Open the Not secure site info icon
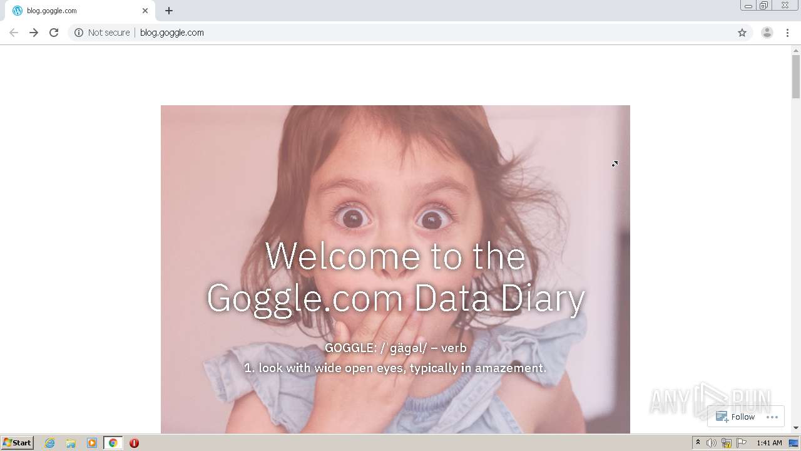Image resolution: width=801 pixels, height=451 pixels. click(79, 33)
